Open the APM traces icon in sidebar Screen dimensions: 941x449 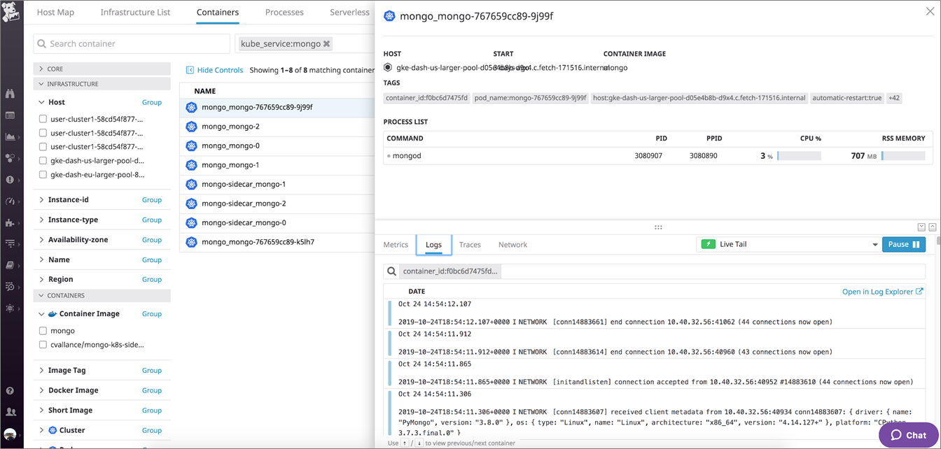[11, 244]
